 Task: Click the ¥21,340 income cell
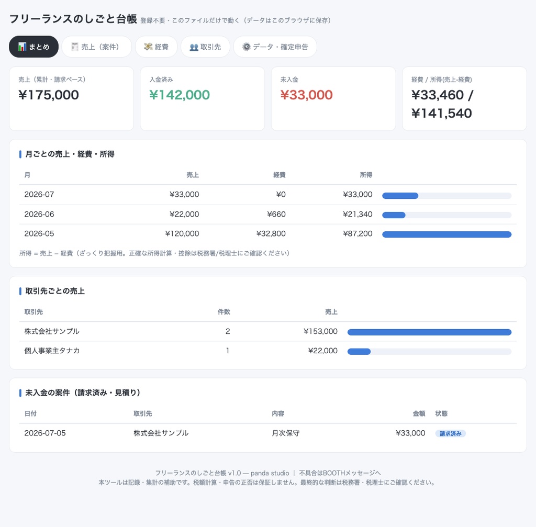click(x=358, y=214)
